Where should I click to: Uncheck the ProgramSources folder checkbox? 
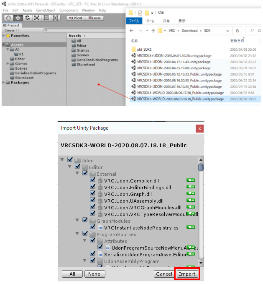85,233
